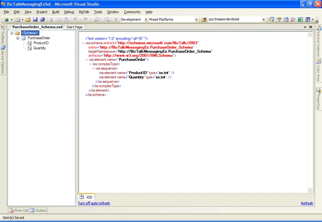The height and width of the screenshot is (222, 322).
Task: Click the XSD pane scroll up arrow
Action: [310, 35]
